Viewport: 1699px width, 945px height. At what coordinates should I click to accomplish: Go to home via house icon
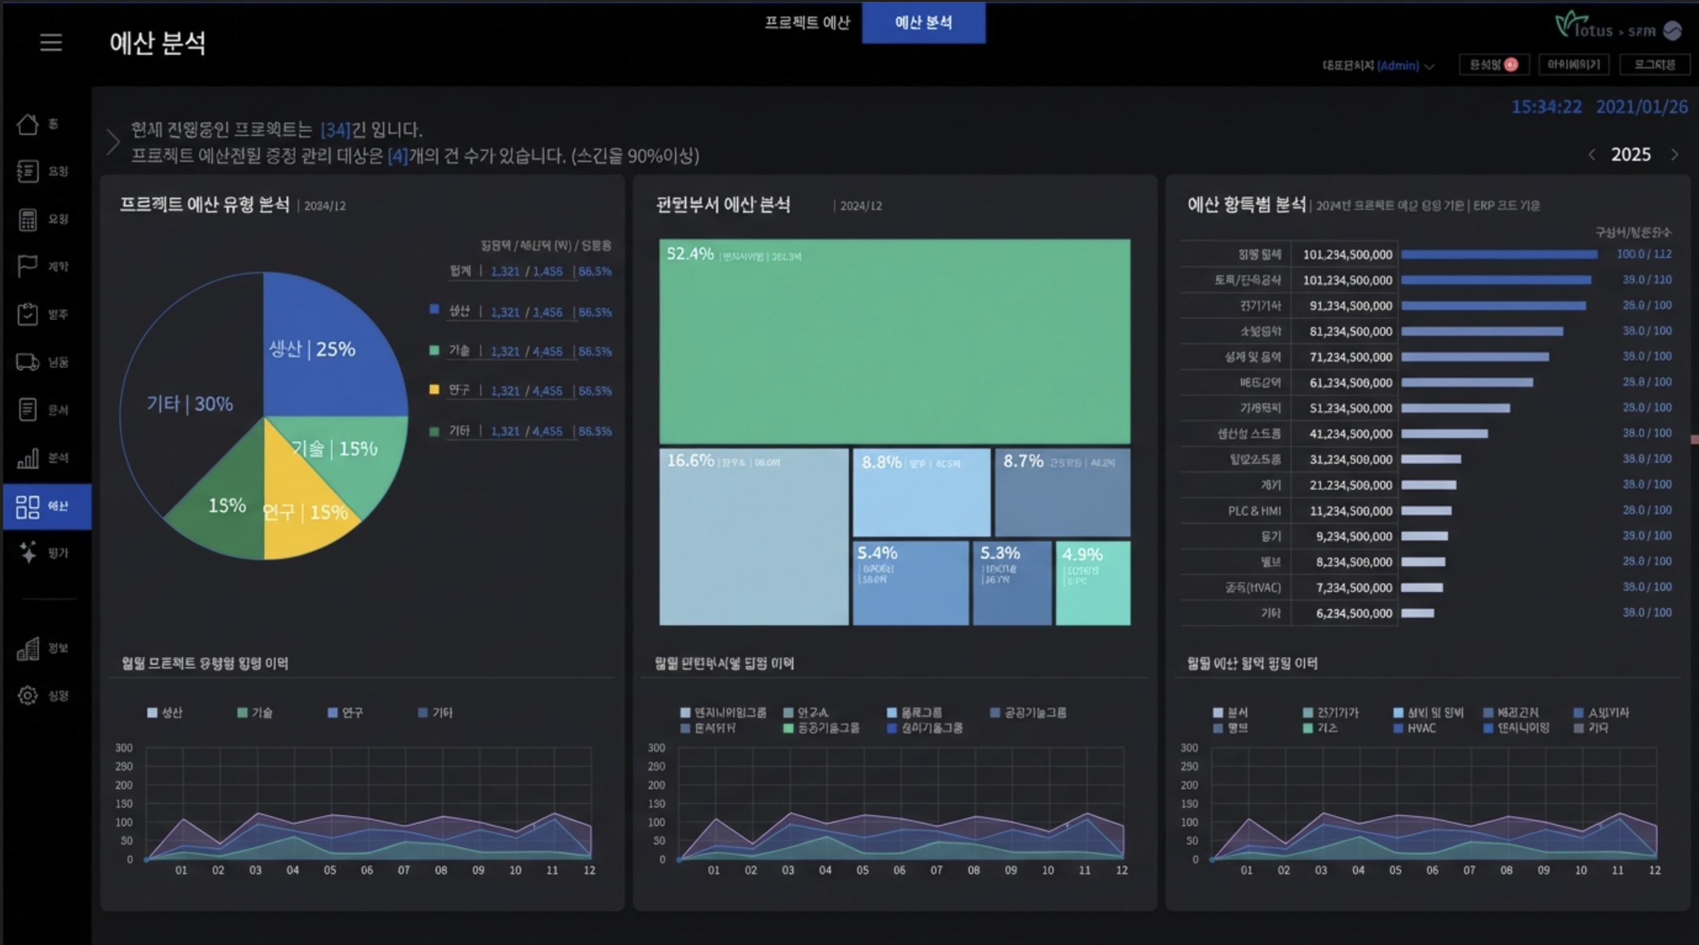click(28, 124)
